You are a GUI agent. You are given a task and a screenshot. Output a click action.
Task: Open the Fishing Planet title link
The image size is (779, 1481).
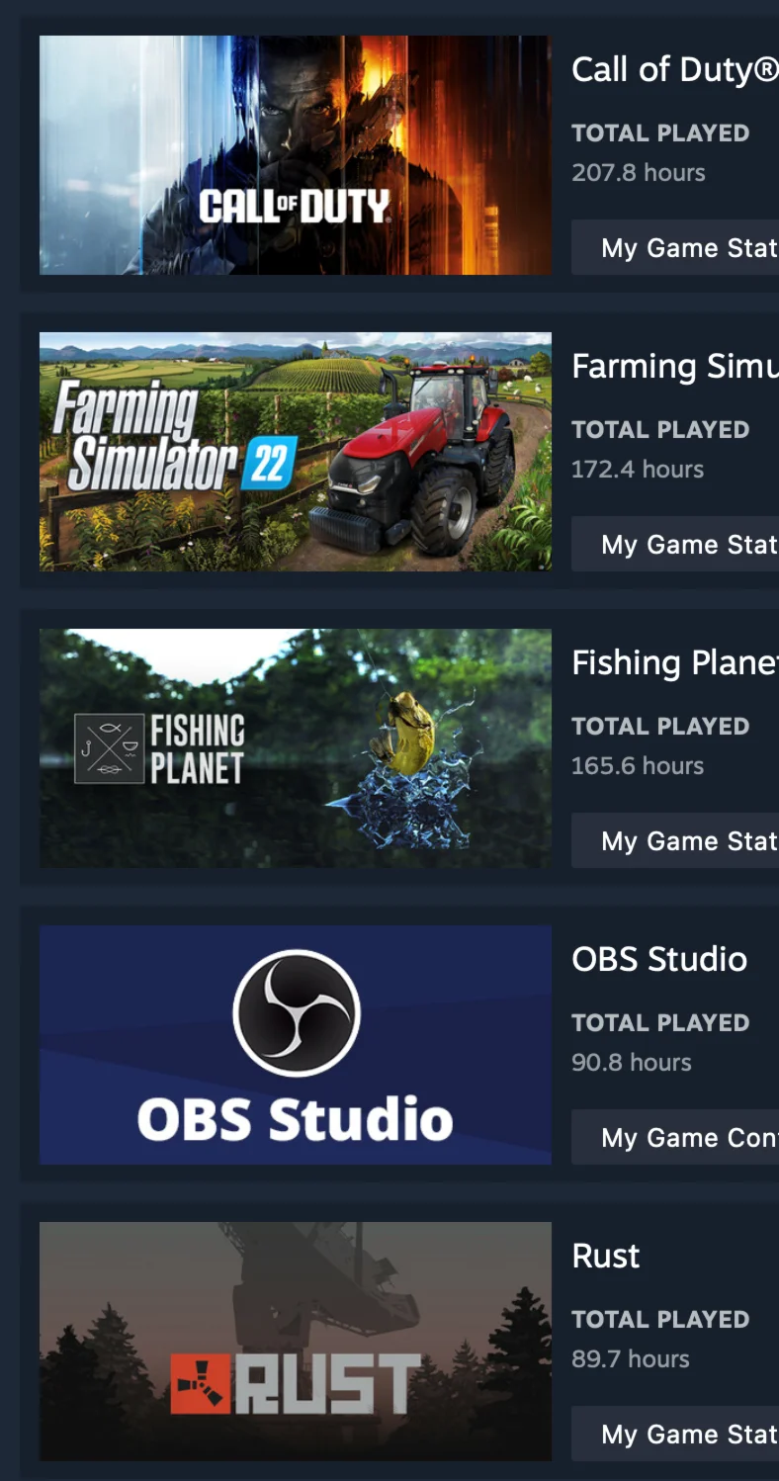click(675, 662)
